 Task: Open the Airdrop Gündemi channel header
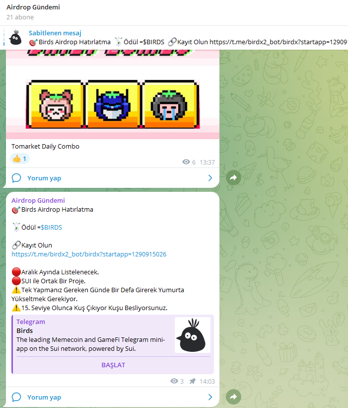[33, 7]
